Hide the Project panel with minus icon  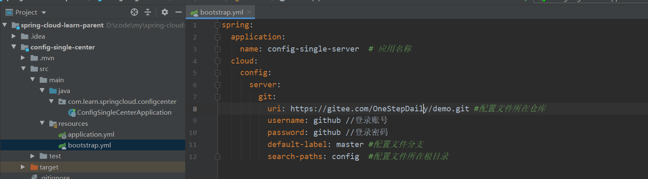179,12
